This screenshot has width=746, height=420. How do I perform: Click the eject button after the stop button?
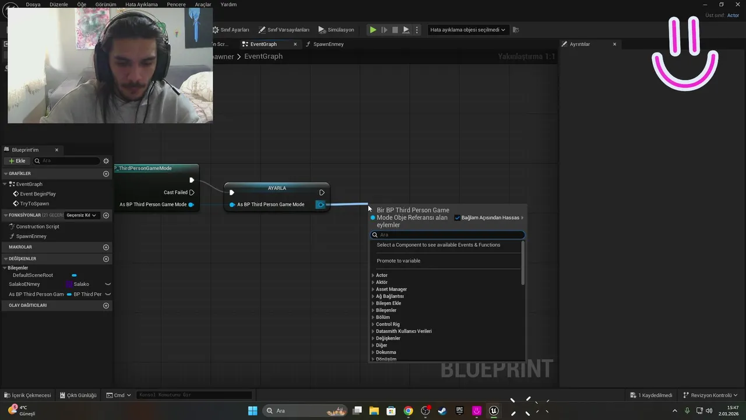[x=406, y=30]
